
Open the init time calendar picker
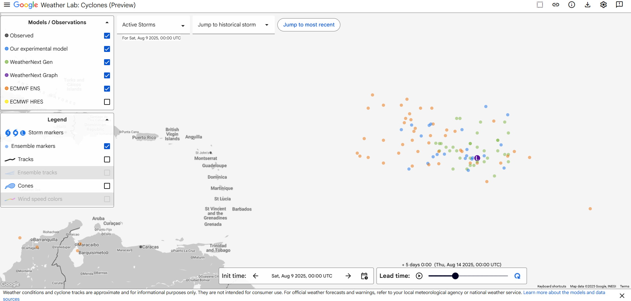coord(364,276)
